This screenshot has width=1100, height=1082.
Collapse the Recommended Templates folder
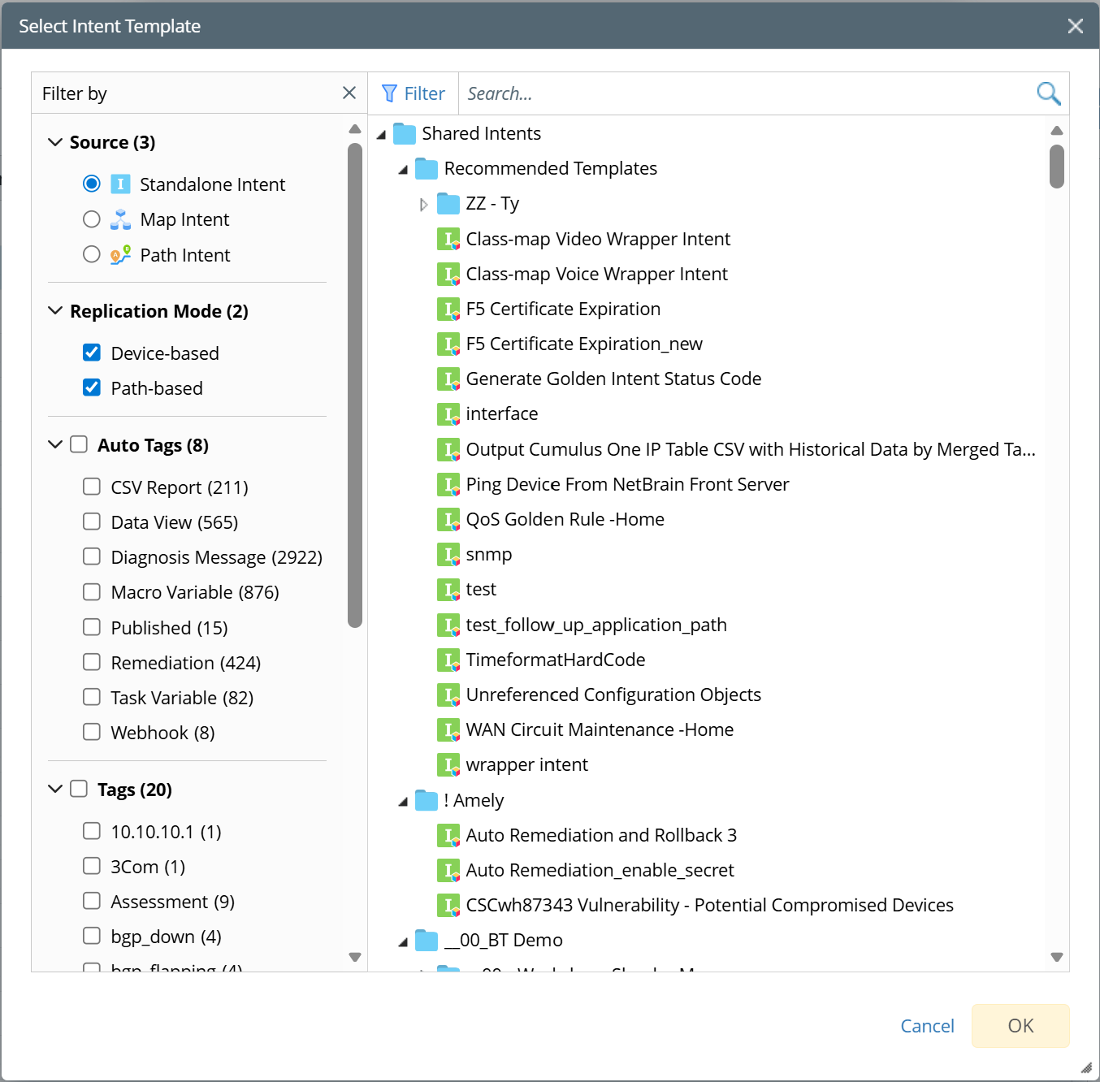[403, 170]
